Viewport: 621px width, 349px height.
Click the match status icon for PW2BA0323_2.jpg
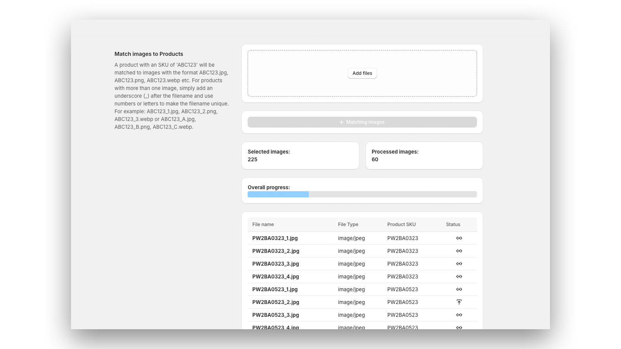[x=459, y=251]
